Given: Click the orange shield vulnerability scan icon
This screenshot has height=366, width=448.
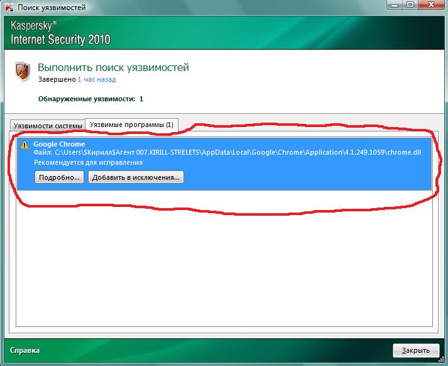Looking at the screenshot, I should coord(23,71).
